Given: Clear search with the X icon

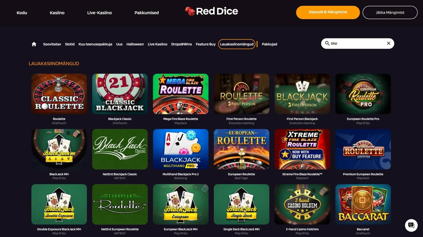Looking at the screenshot, I should 389,43.
